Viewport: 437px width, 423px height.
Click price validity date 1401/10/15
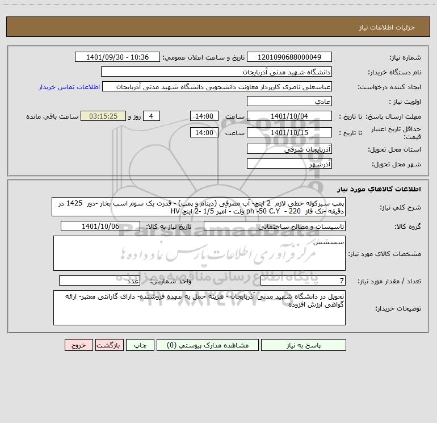[x=289, y=132]
